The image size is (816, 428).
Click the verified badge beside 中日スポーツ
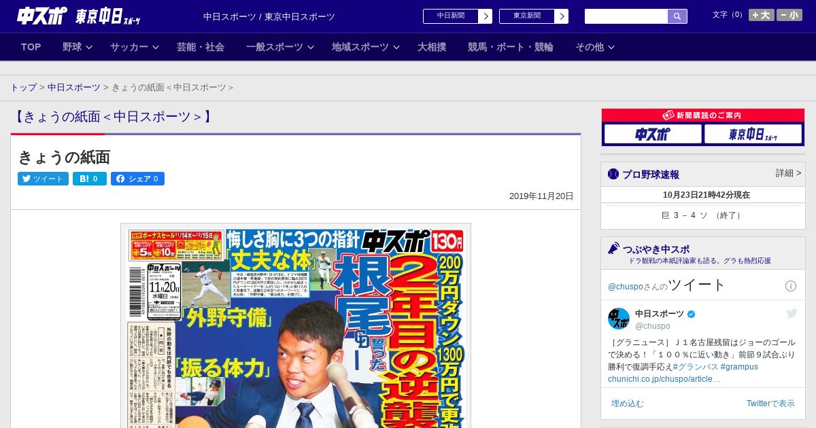[692, 314]
